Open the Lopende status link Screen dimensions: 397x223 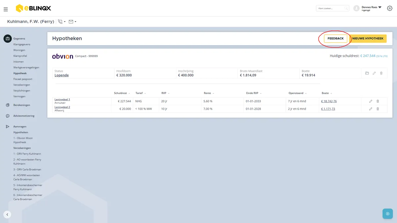pos(62,75)
